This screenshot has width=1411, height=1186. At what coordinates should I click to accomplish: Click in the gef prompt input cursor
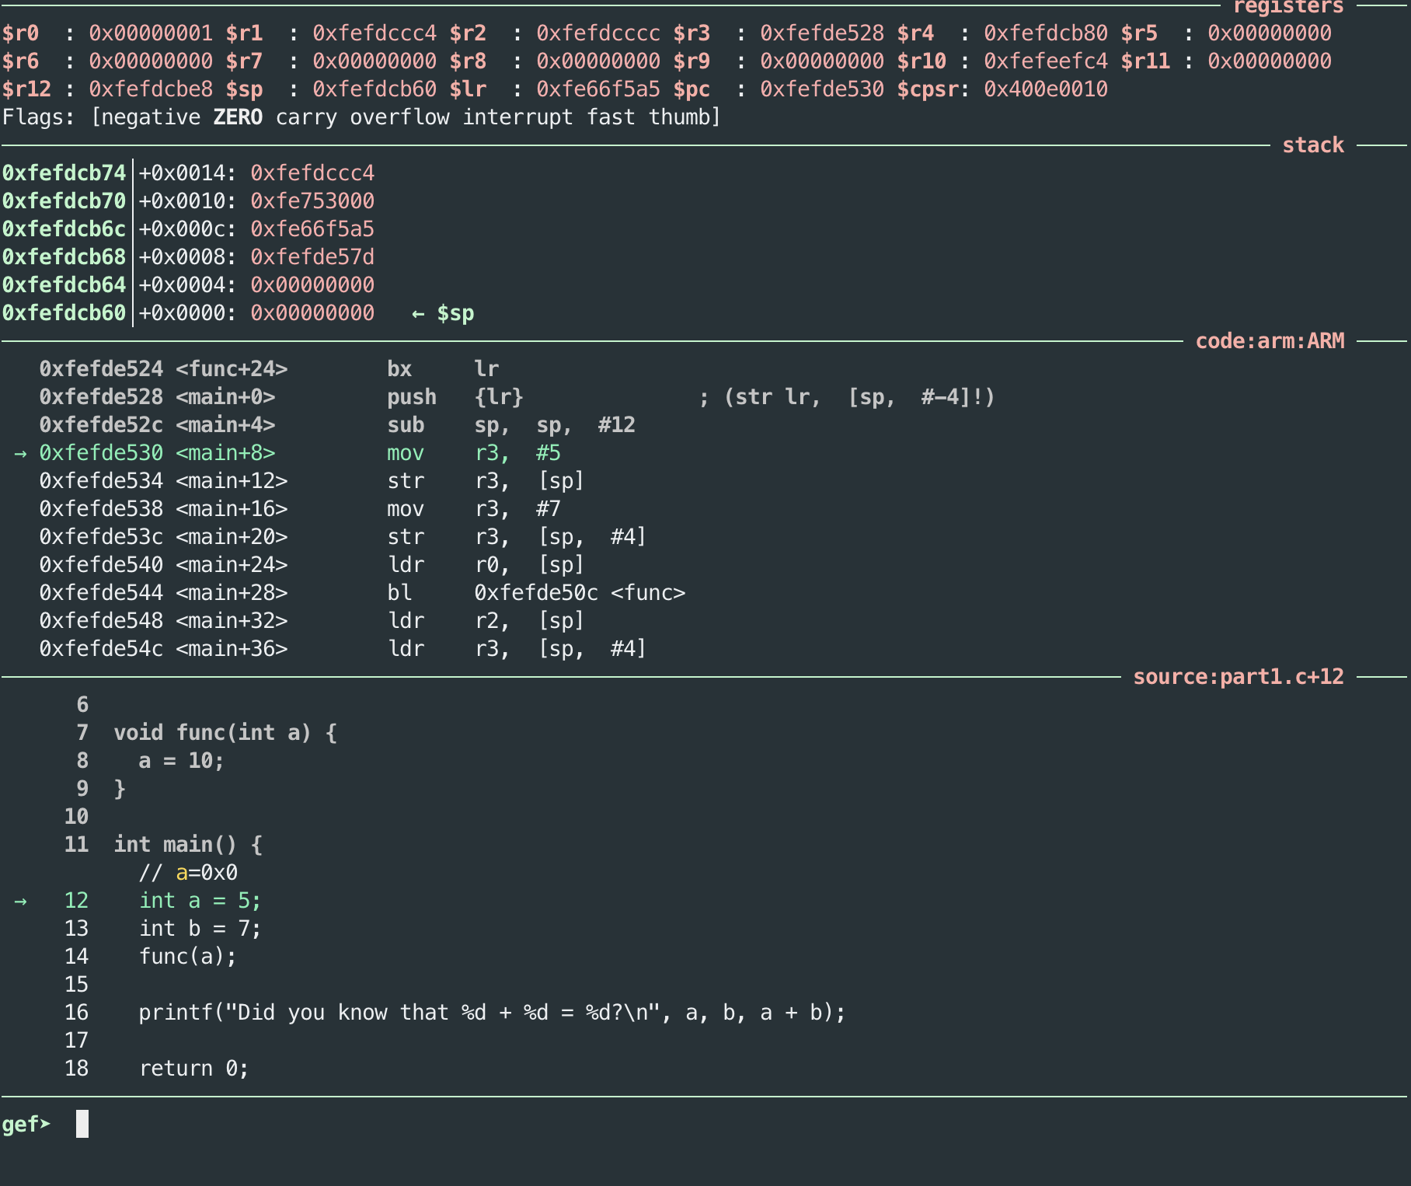tap(82, 1124)
